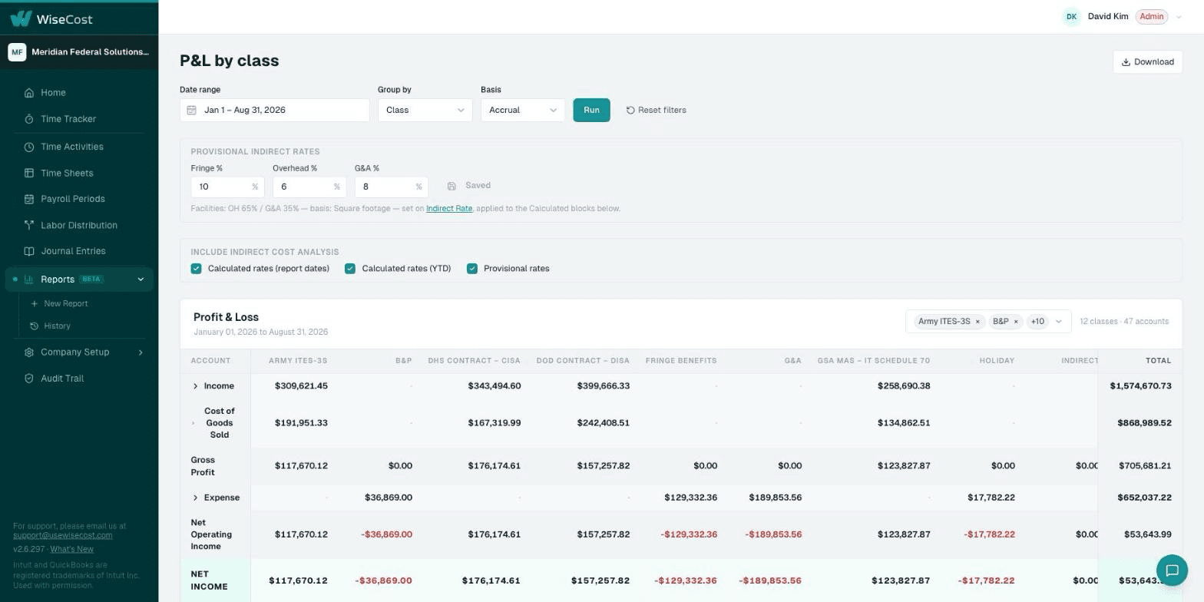
Task: Follow the Indirect Rate link
Action: [449, 209]
